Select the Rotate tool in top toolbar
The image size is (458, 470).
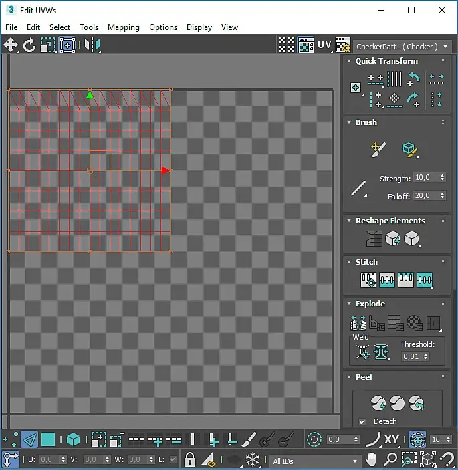pyautogui.click(x=29, y=45)
